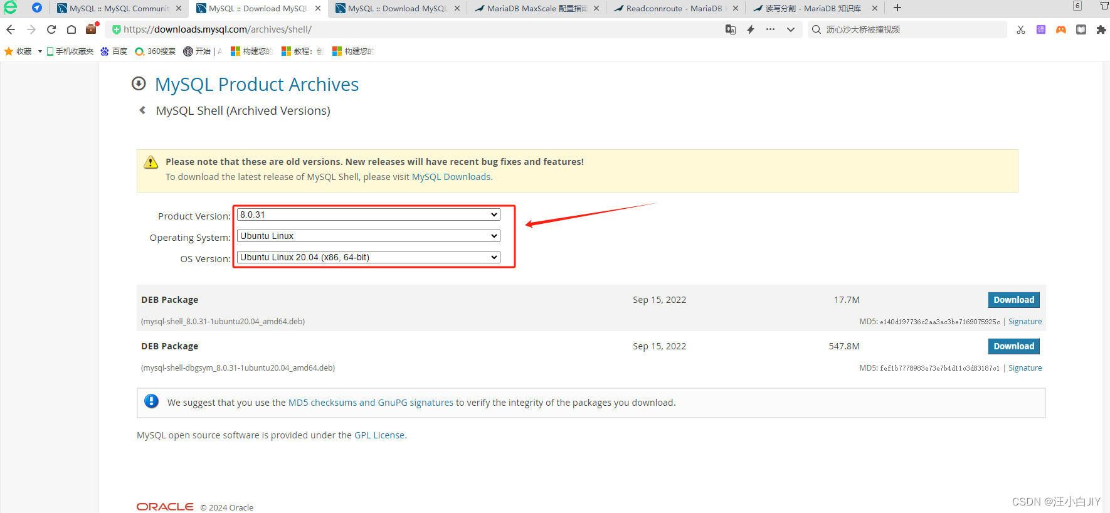Open Signature link for dbgsym package
1110x513 pixels.
coord(1025,368)
